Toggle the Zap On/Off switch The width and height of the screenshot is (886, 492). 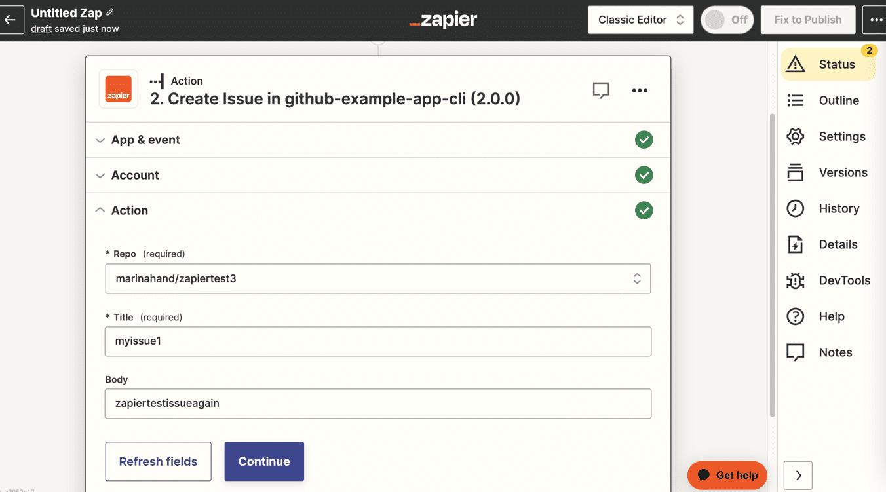[727, 20]
